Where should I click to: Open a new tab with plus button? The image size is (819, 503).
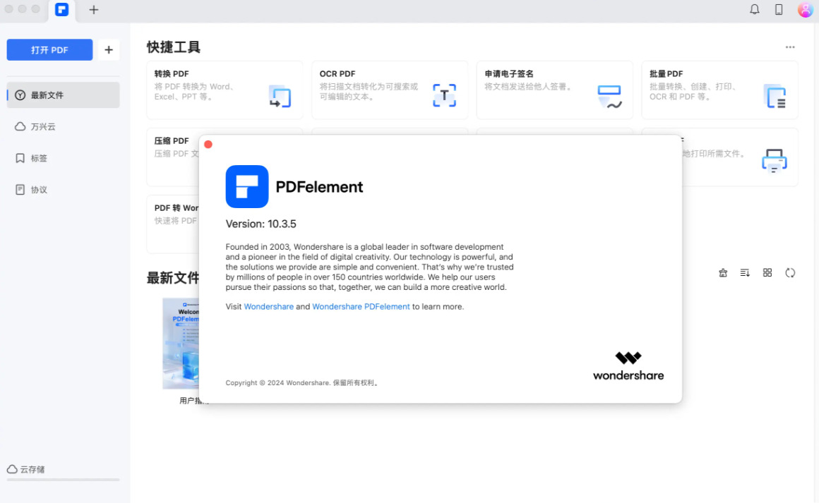coord(93,9)
